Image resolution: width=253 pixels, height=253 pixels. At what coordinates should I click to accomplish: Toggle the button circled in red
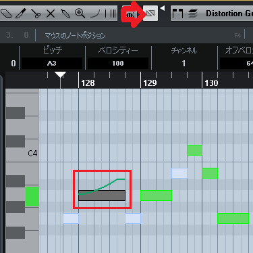(x=132, y=14)
